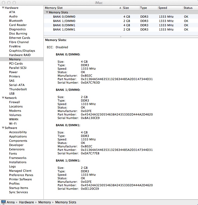198x205 pixels.
Task: Open Serial-ATA information
Action: (17, 85)
